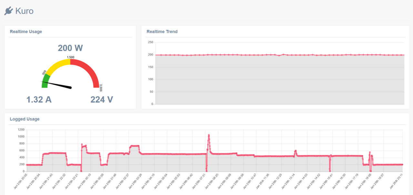Click the 224 V voltage reading
This screenshot has height=195, width=413.
pos(102,99)
